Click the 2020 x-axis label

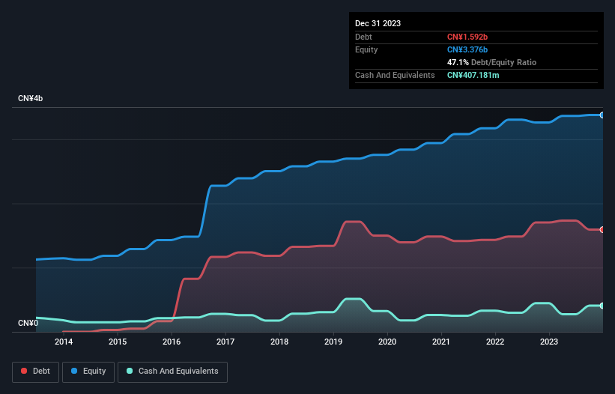(387, 342)
